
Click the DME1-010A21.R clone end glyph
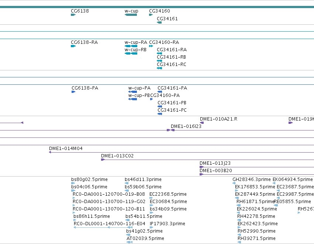[202, 123]
